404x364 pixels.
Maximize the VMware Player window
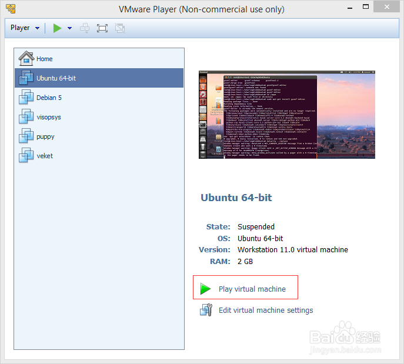(x=366, y=7)
